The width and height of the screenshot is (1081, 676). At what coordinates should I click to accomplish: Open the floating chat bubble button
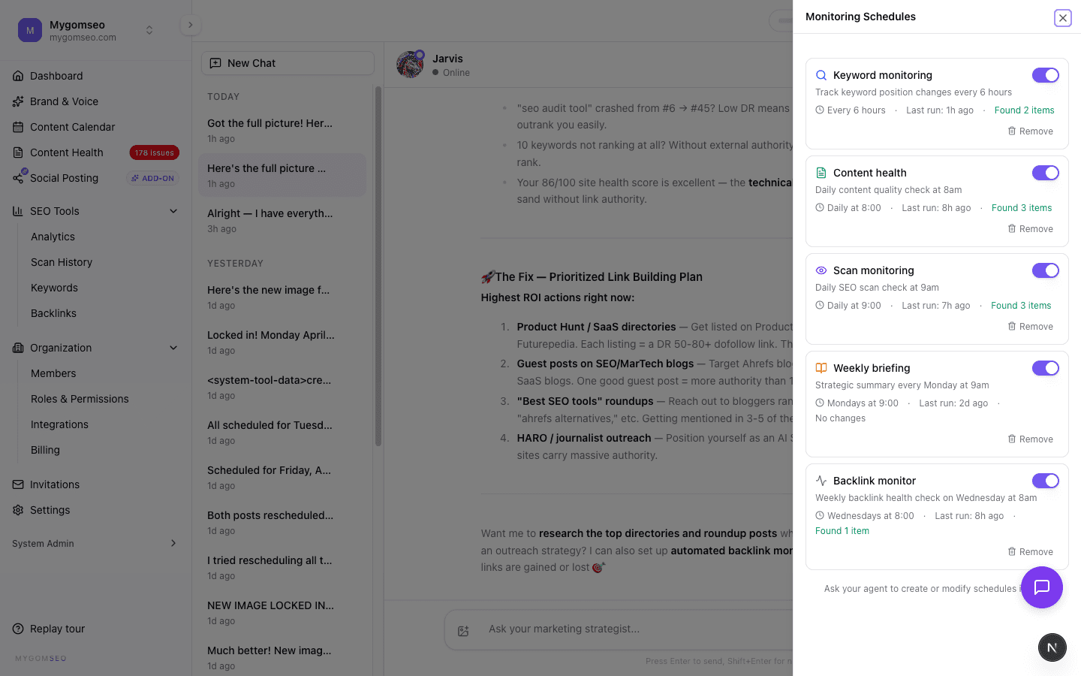1042,587
